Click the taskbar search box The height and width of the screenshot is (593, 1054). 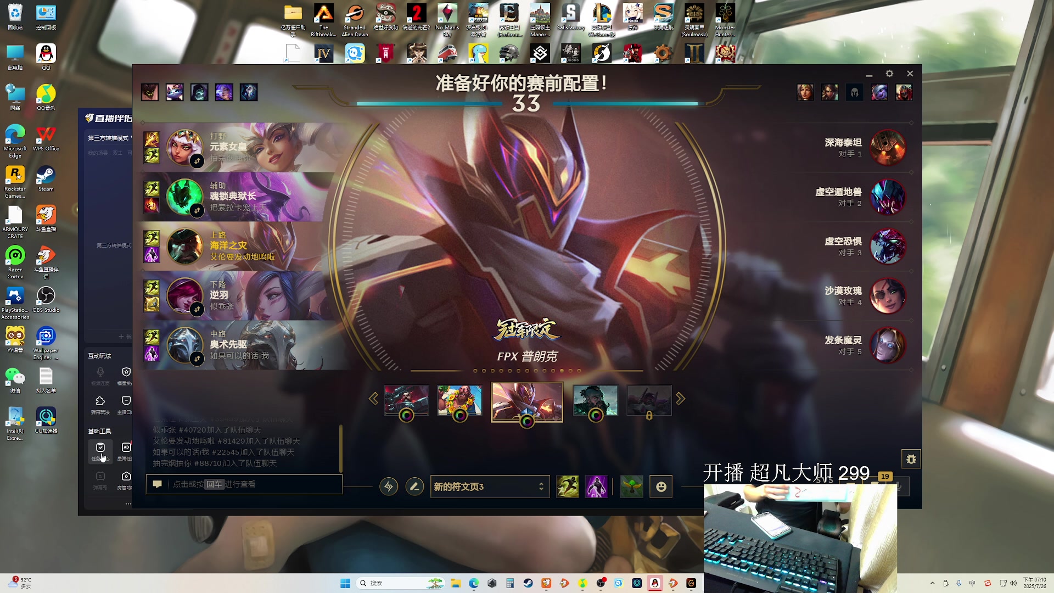tap(401, 583)
